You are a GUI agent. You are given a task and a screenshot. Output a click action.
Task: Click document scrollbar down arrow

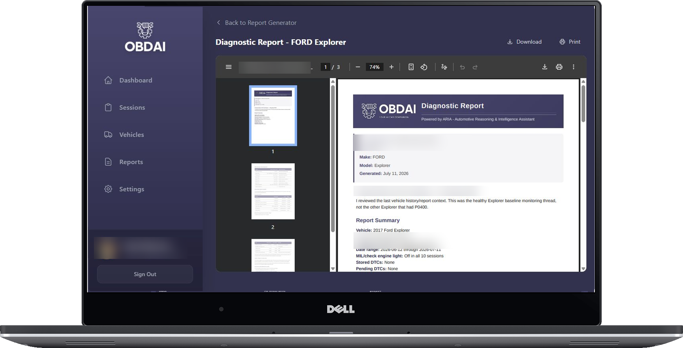coord(583,269)
